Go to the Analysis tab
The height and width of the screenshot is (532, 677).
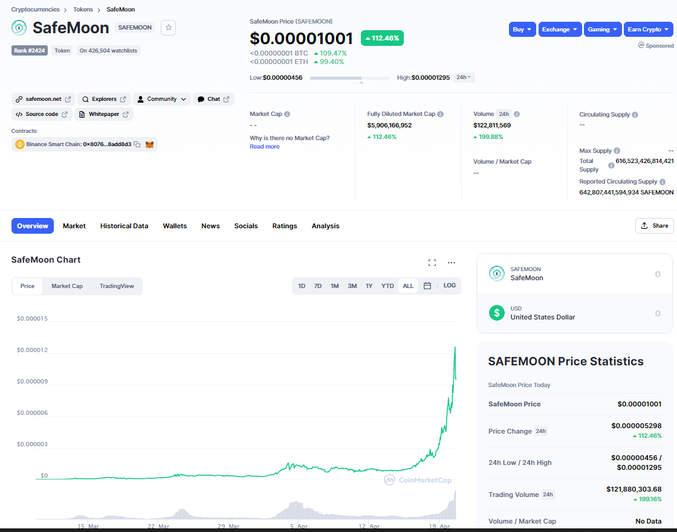tap(326, 226)
